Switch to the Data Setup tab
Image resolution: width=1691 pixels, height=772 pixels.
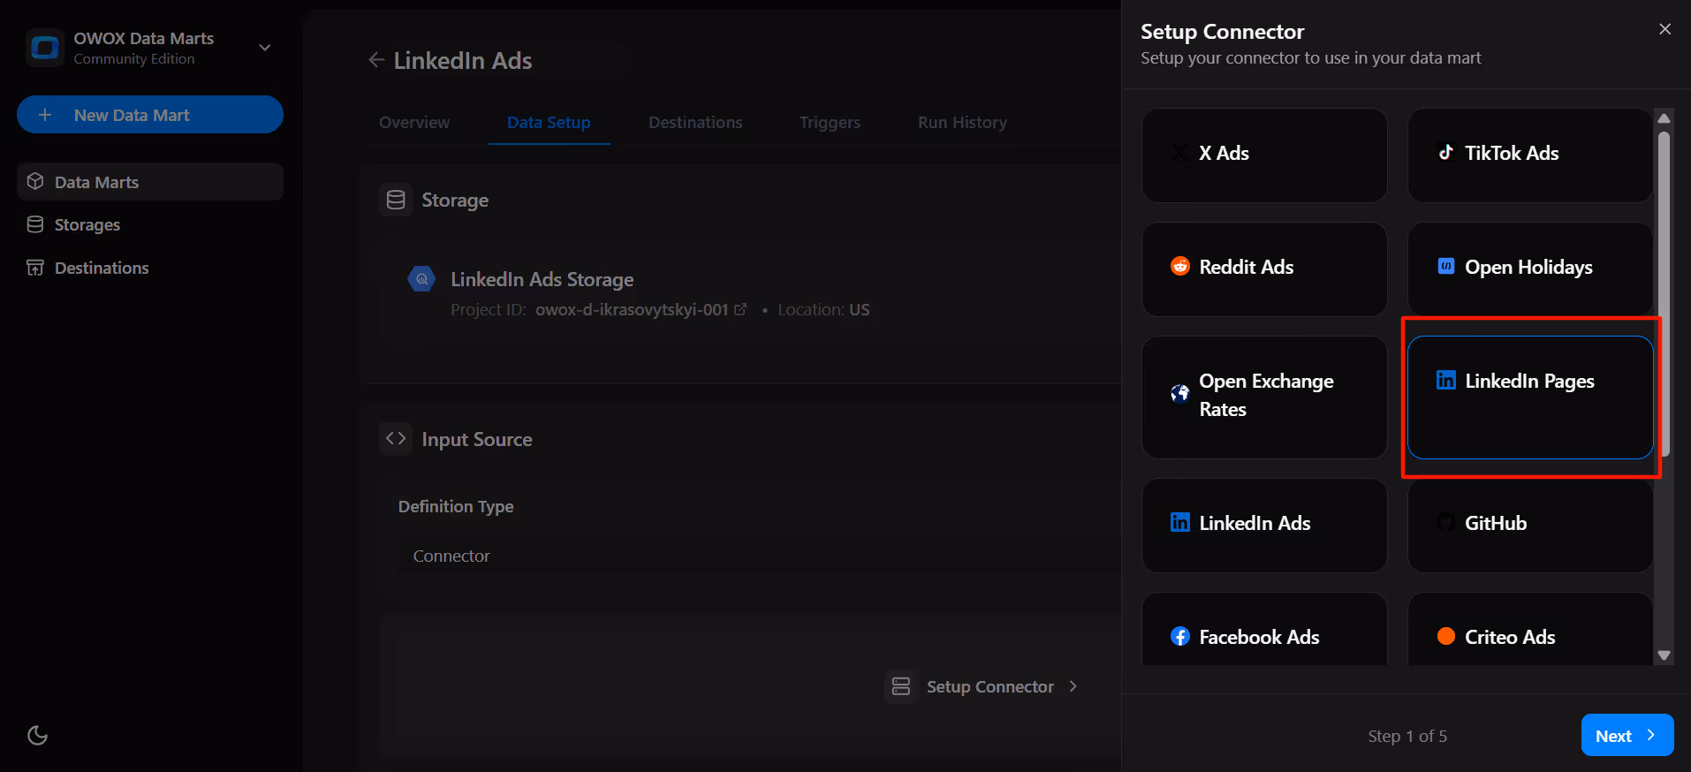pos(549,123)
